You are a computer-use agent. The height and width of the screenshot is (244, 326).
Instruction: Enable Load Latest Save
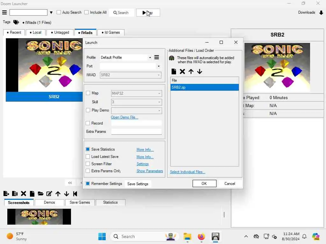click(x=88, y=156)
